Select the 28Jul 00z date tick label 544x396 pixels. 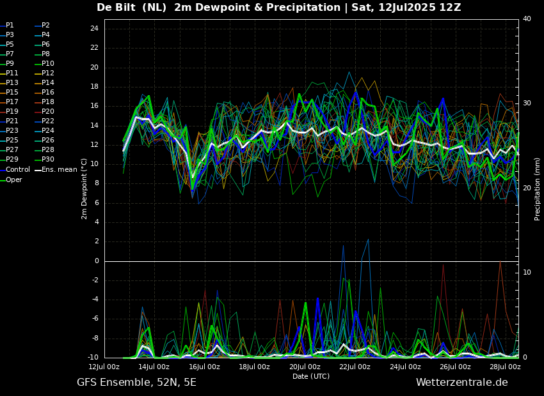click(505, 367)
